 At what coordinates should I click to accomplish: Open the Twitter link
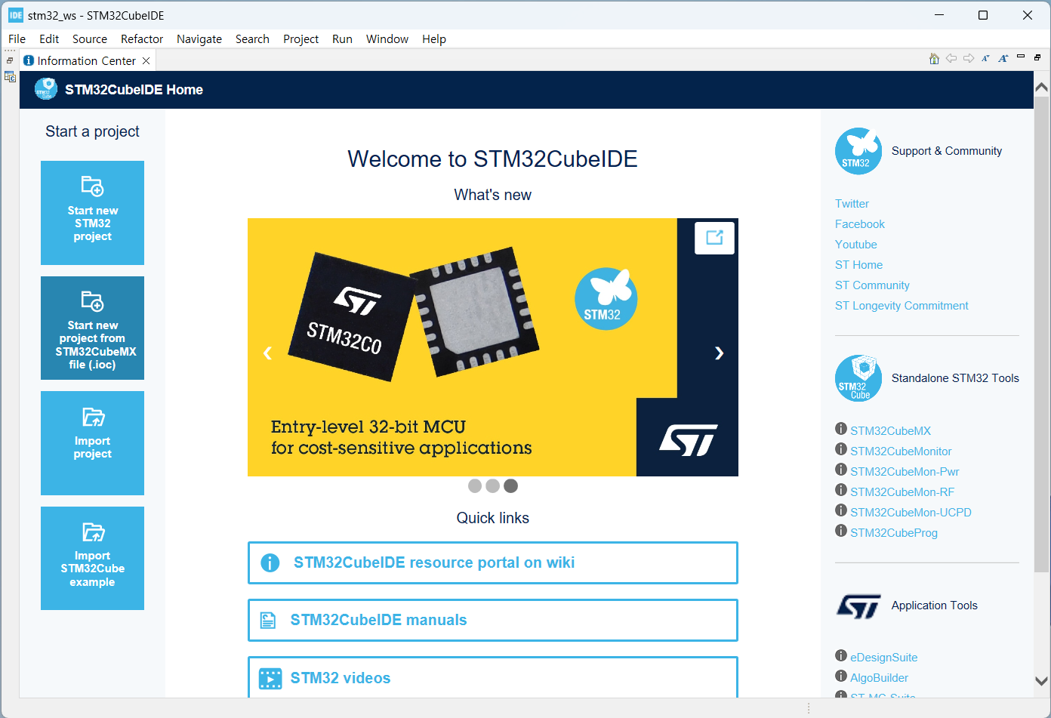click(x=852, y=204)
